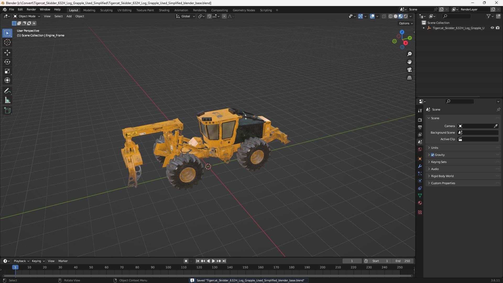Image resolution: width=503 pixels, height=283 pixels.
Task: Click the Zoom view magnifier icon
Action: (409, 54)
